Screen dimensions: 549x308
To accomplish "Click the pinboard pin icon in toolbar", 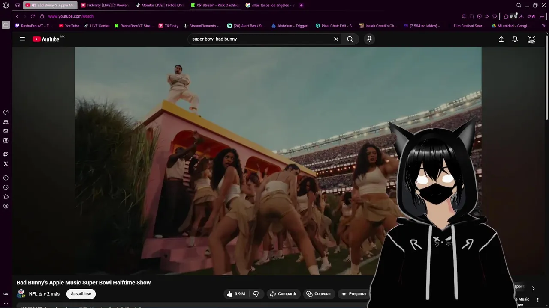I will click(464, 16).
